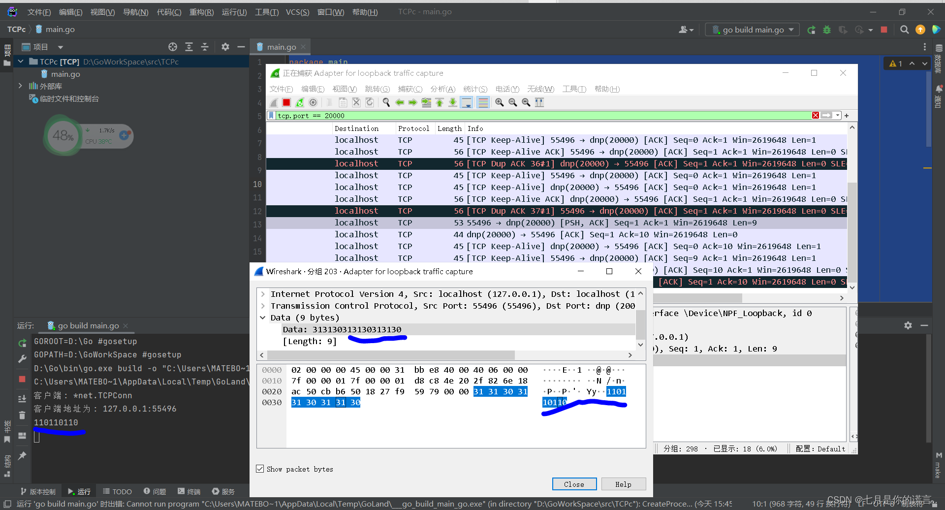The height and width of the screenshot is (510, 945).
Task: Stop capturing packets in Wireshark toolbar
Action: 286,102
